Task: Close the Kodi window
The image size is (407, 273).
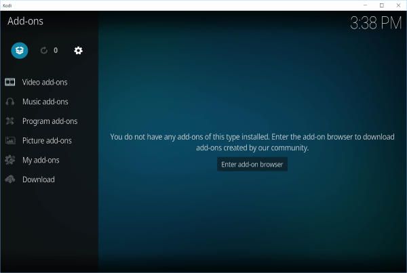Action: [x=398, y=5]
